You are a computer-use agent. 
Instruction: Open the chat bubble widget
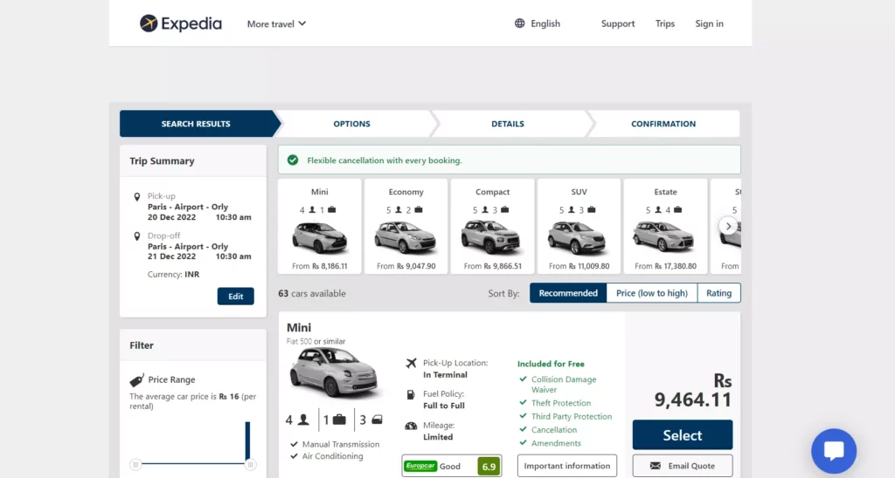pyautogui.click(x=834, y=451)
